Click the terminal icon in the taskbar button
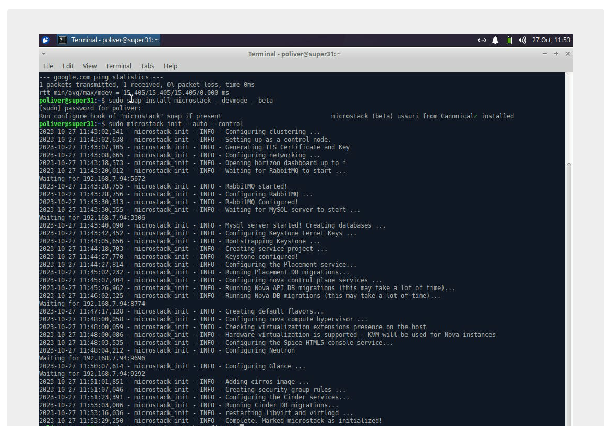Viewport: 611px width, 426px height. click(63, 40)
